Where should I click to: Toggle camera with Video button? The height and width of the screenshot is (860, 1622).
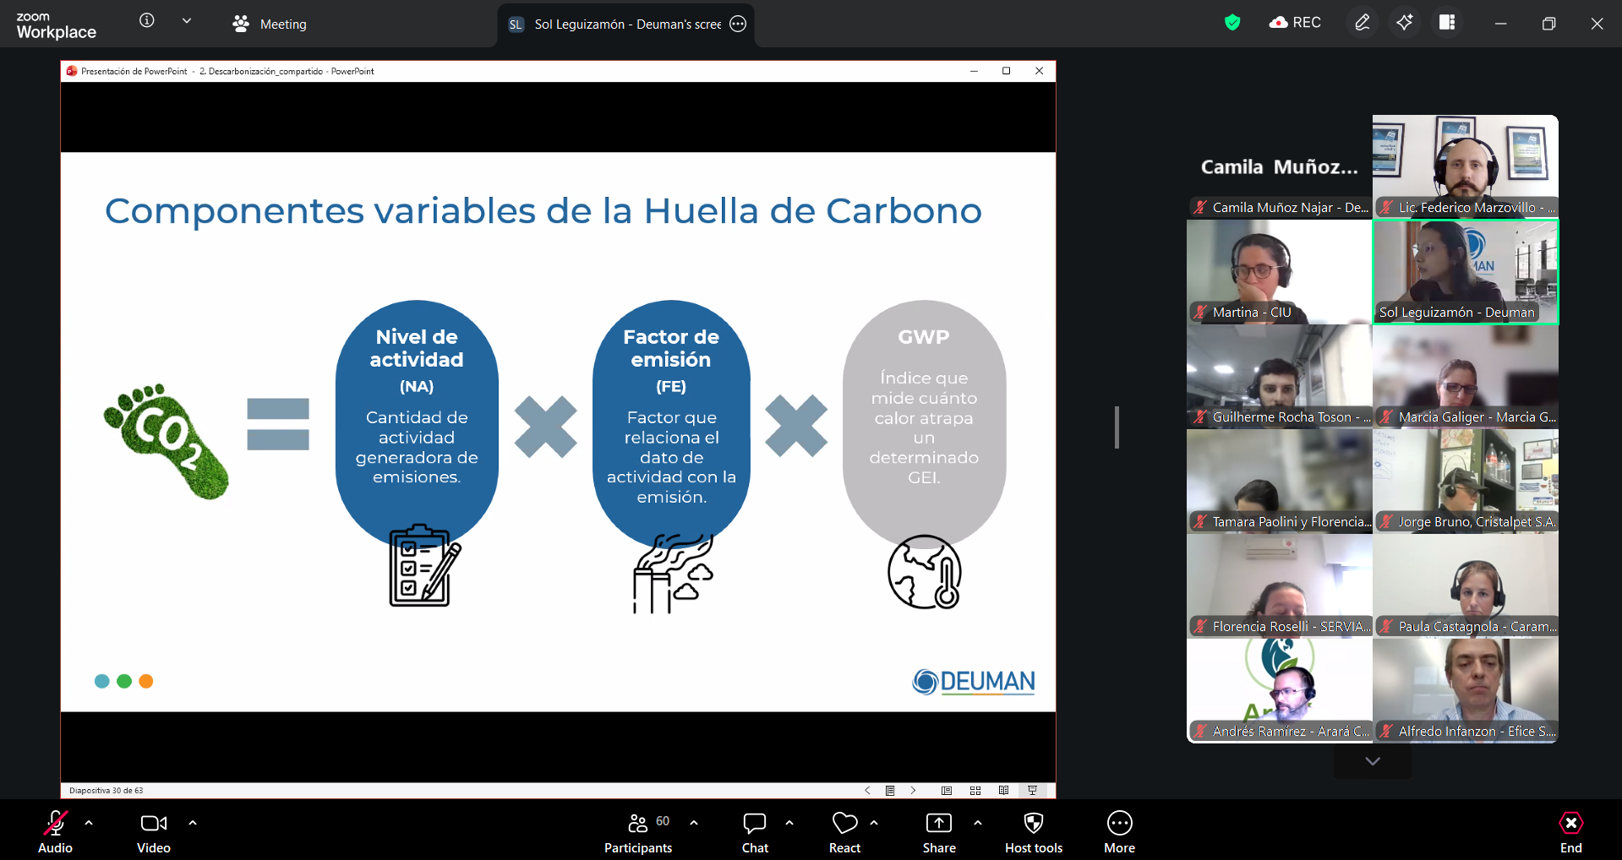point(154,833)
